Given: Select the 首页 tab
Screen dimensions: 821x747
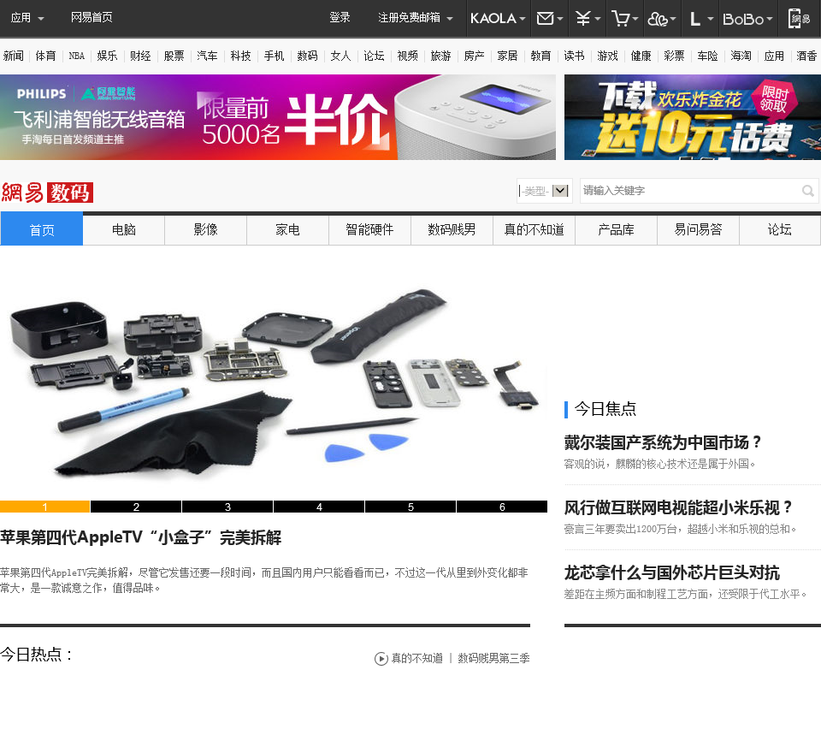Looking at the screenshot, I should click(x=42, y=229).
